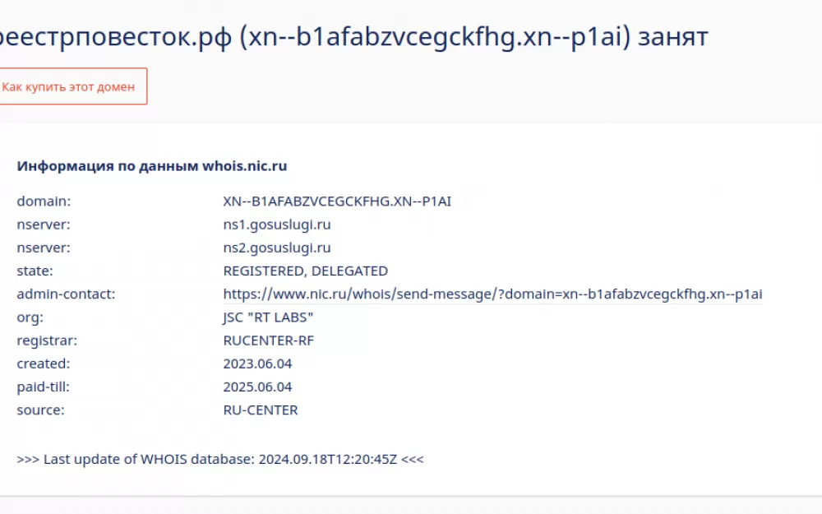822x514 pixels.
Task: Open the admin-contact nic.ru send-message link
Action: pyautogui.click(x=492, y=294)
